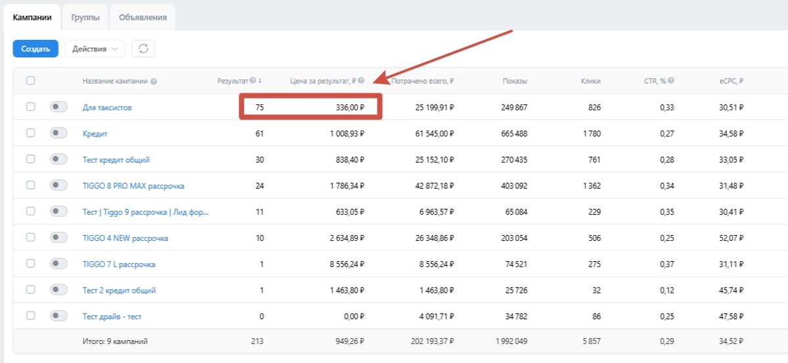
Task: Toggle the Тест | Tiggo 9 рассрочка switch
Action: pyautogui.click(x=58, y=211)
